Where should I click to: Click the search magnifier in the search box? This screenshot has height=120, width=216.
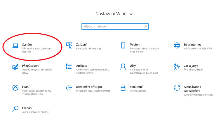[145, 26]
